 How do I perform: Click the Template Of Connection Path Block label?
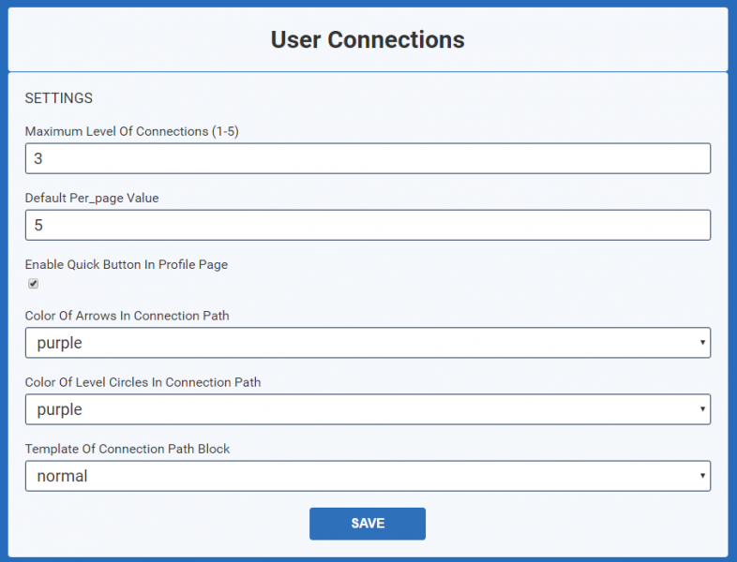click(128, 449)
